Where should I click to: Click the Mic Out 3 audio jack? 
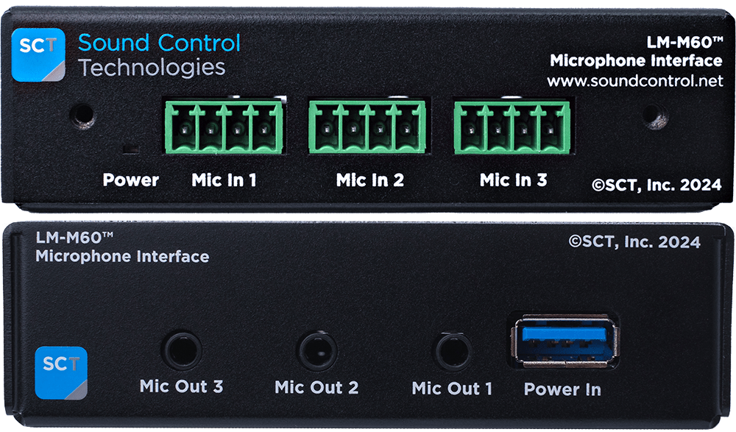(181, 351)
